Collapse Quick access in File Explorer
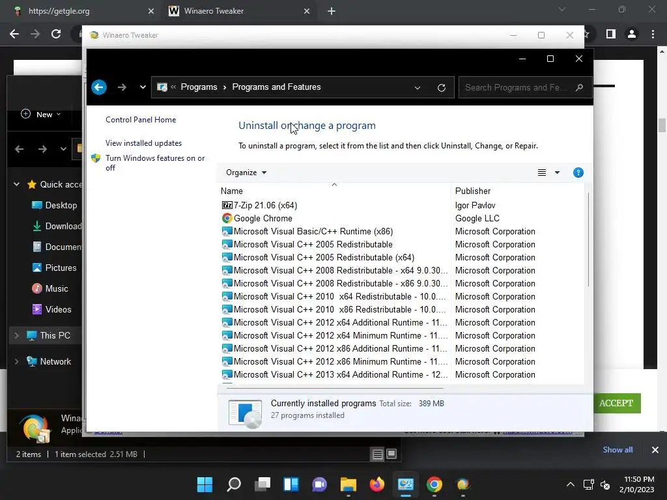Screen dimensions: 667x500 tap(16, 184)
